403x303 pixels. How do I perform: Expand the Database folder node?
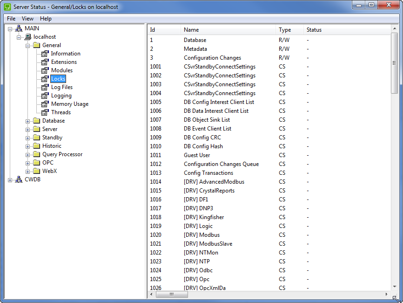click(x=27, y=121)
